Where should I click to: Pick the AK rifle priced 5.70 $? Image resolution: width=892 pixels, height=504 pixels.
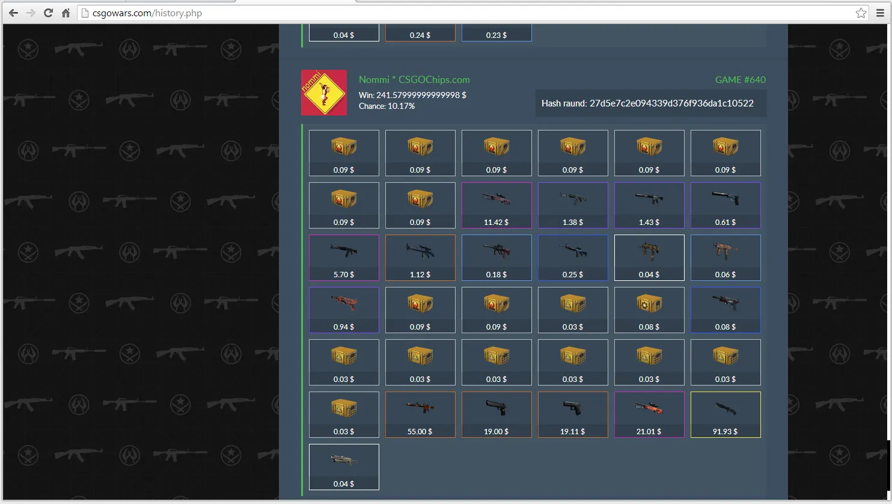click(344, 257)
